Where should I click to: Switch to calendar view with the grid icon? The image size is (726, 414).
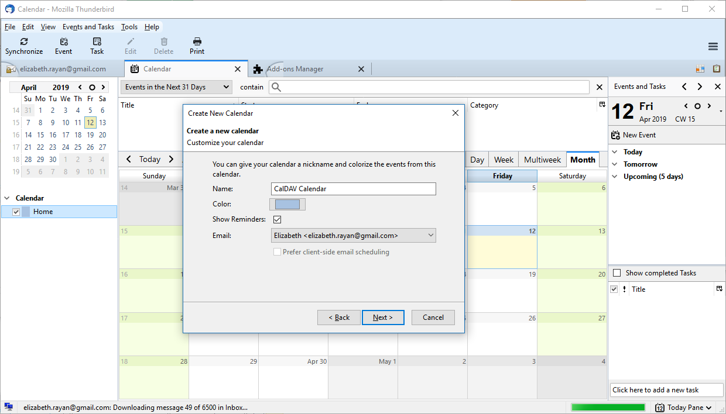click(x=700, y=68)
